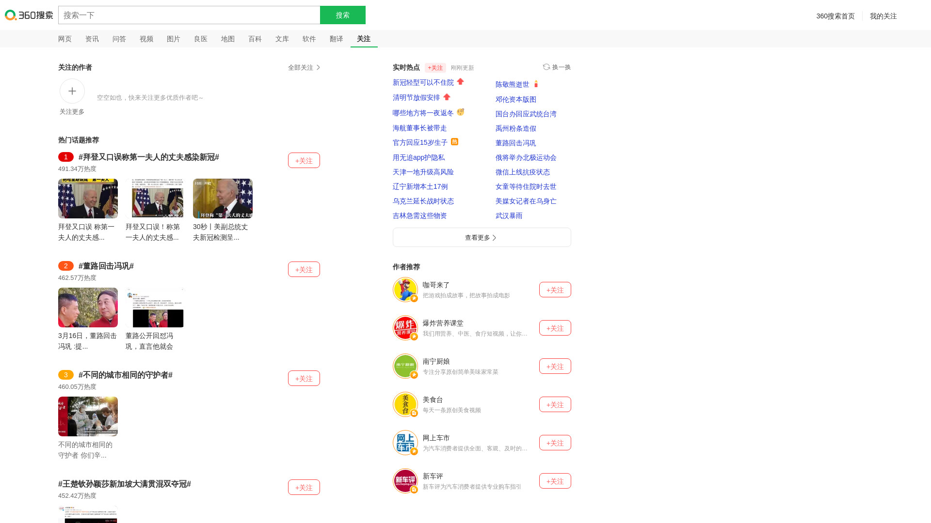Viewport: 931px width, 523px height.
Task: Open thumbnail 不同的城市相同的守护者 你们辛
Action: (x=88, y=416)
